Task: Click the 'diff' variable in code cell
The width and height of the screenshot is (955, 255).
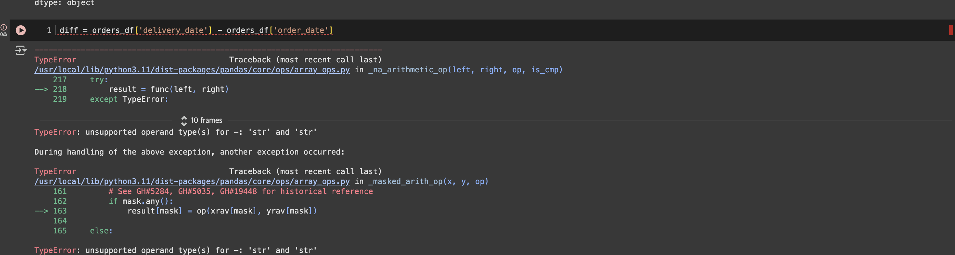Action: pyautogui.click(x=69, y=30)
